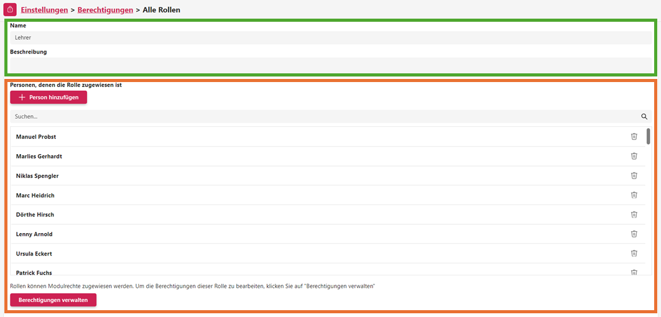
Task: Delete Dörthe Hirsch with trash icon
Action: click(634, 214)
